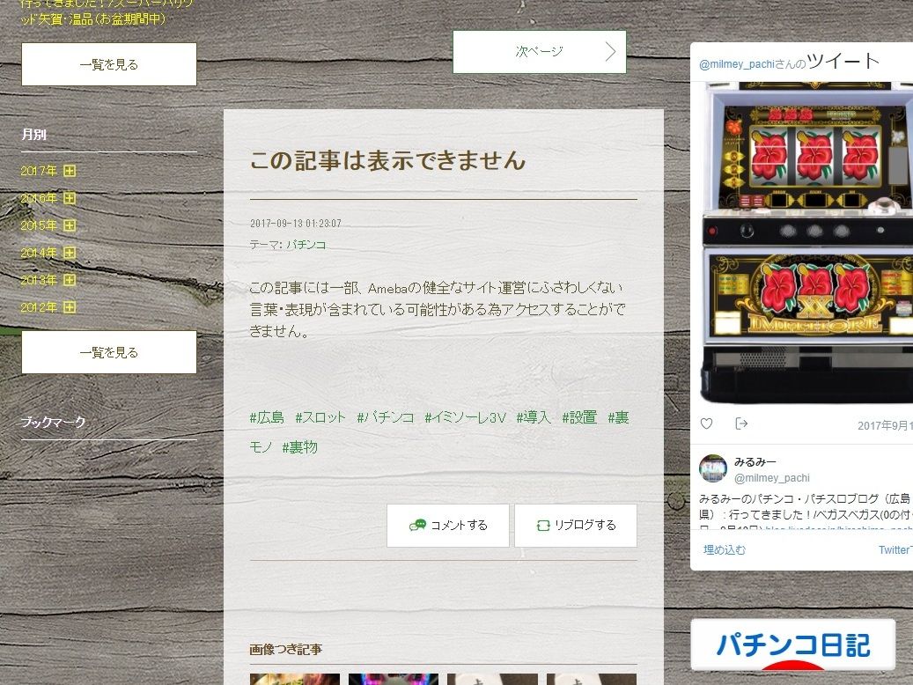
Task: Open the 2014年 archive link
Action: tap(39, 253)
